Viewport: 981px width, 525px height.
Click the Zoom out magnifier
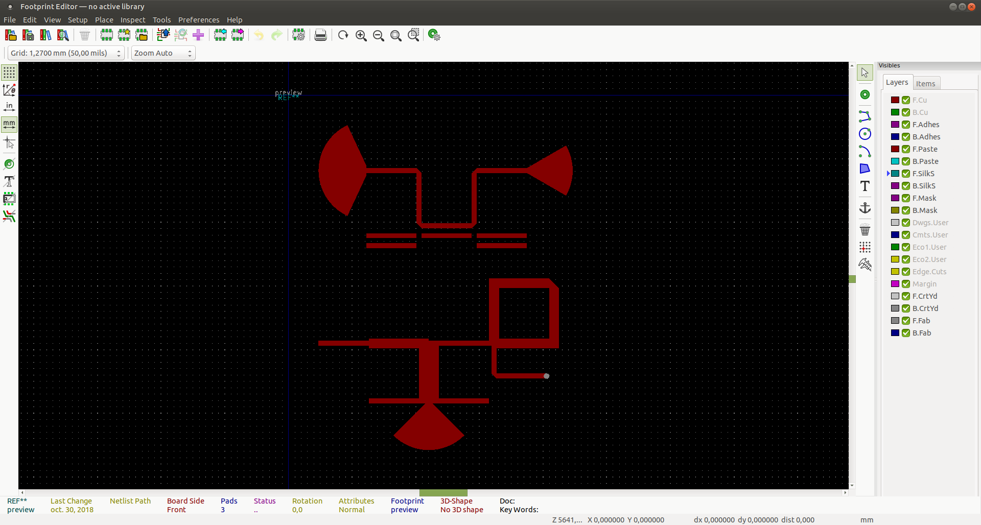pos(379,35)
